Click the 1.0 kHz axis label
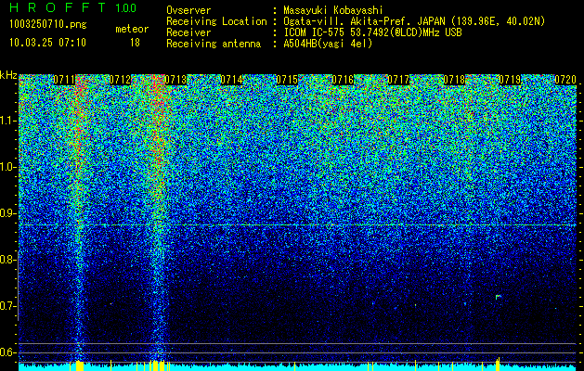Viewport: 584px width, 371px height. 7,167
